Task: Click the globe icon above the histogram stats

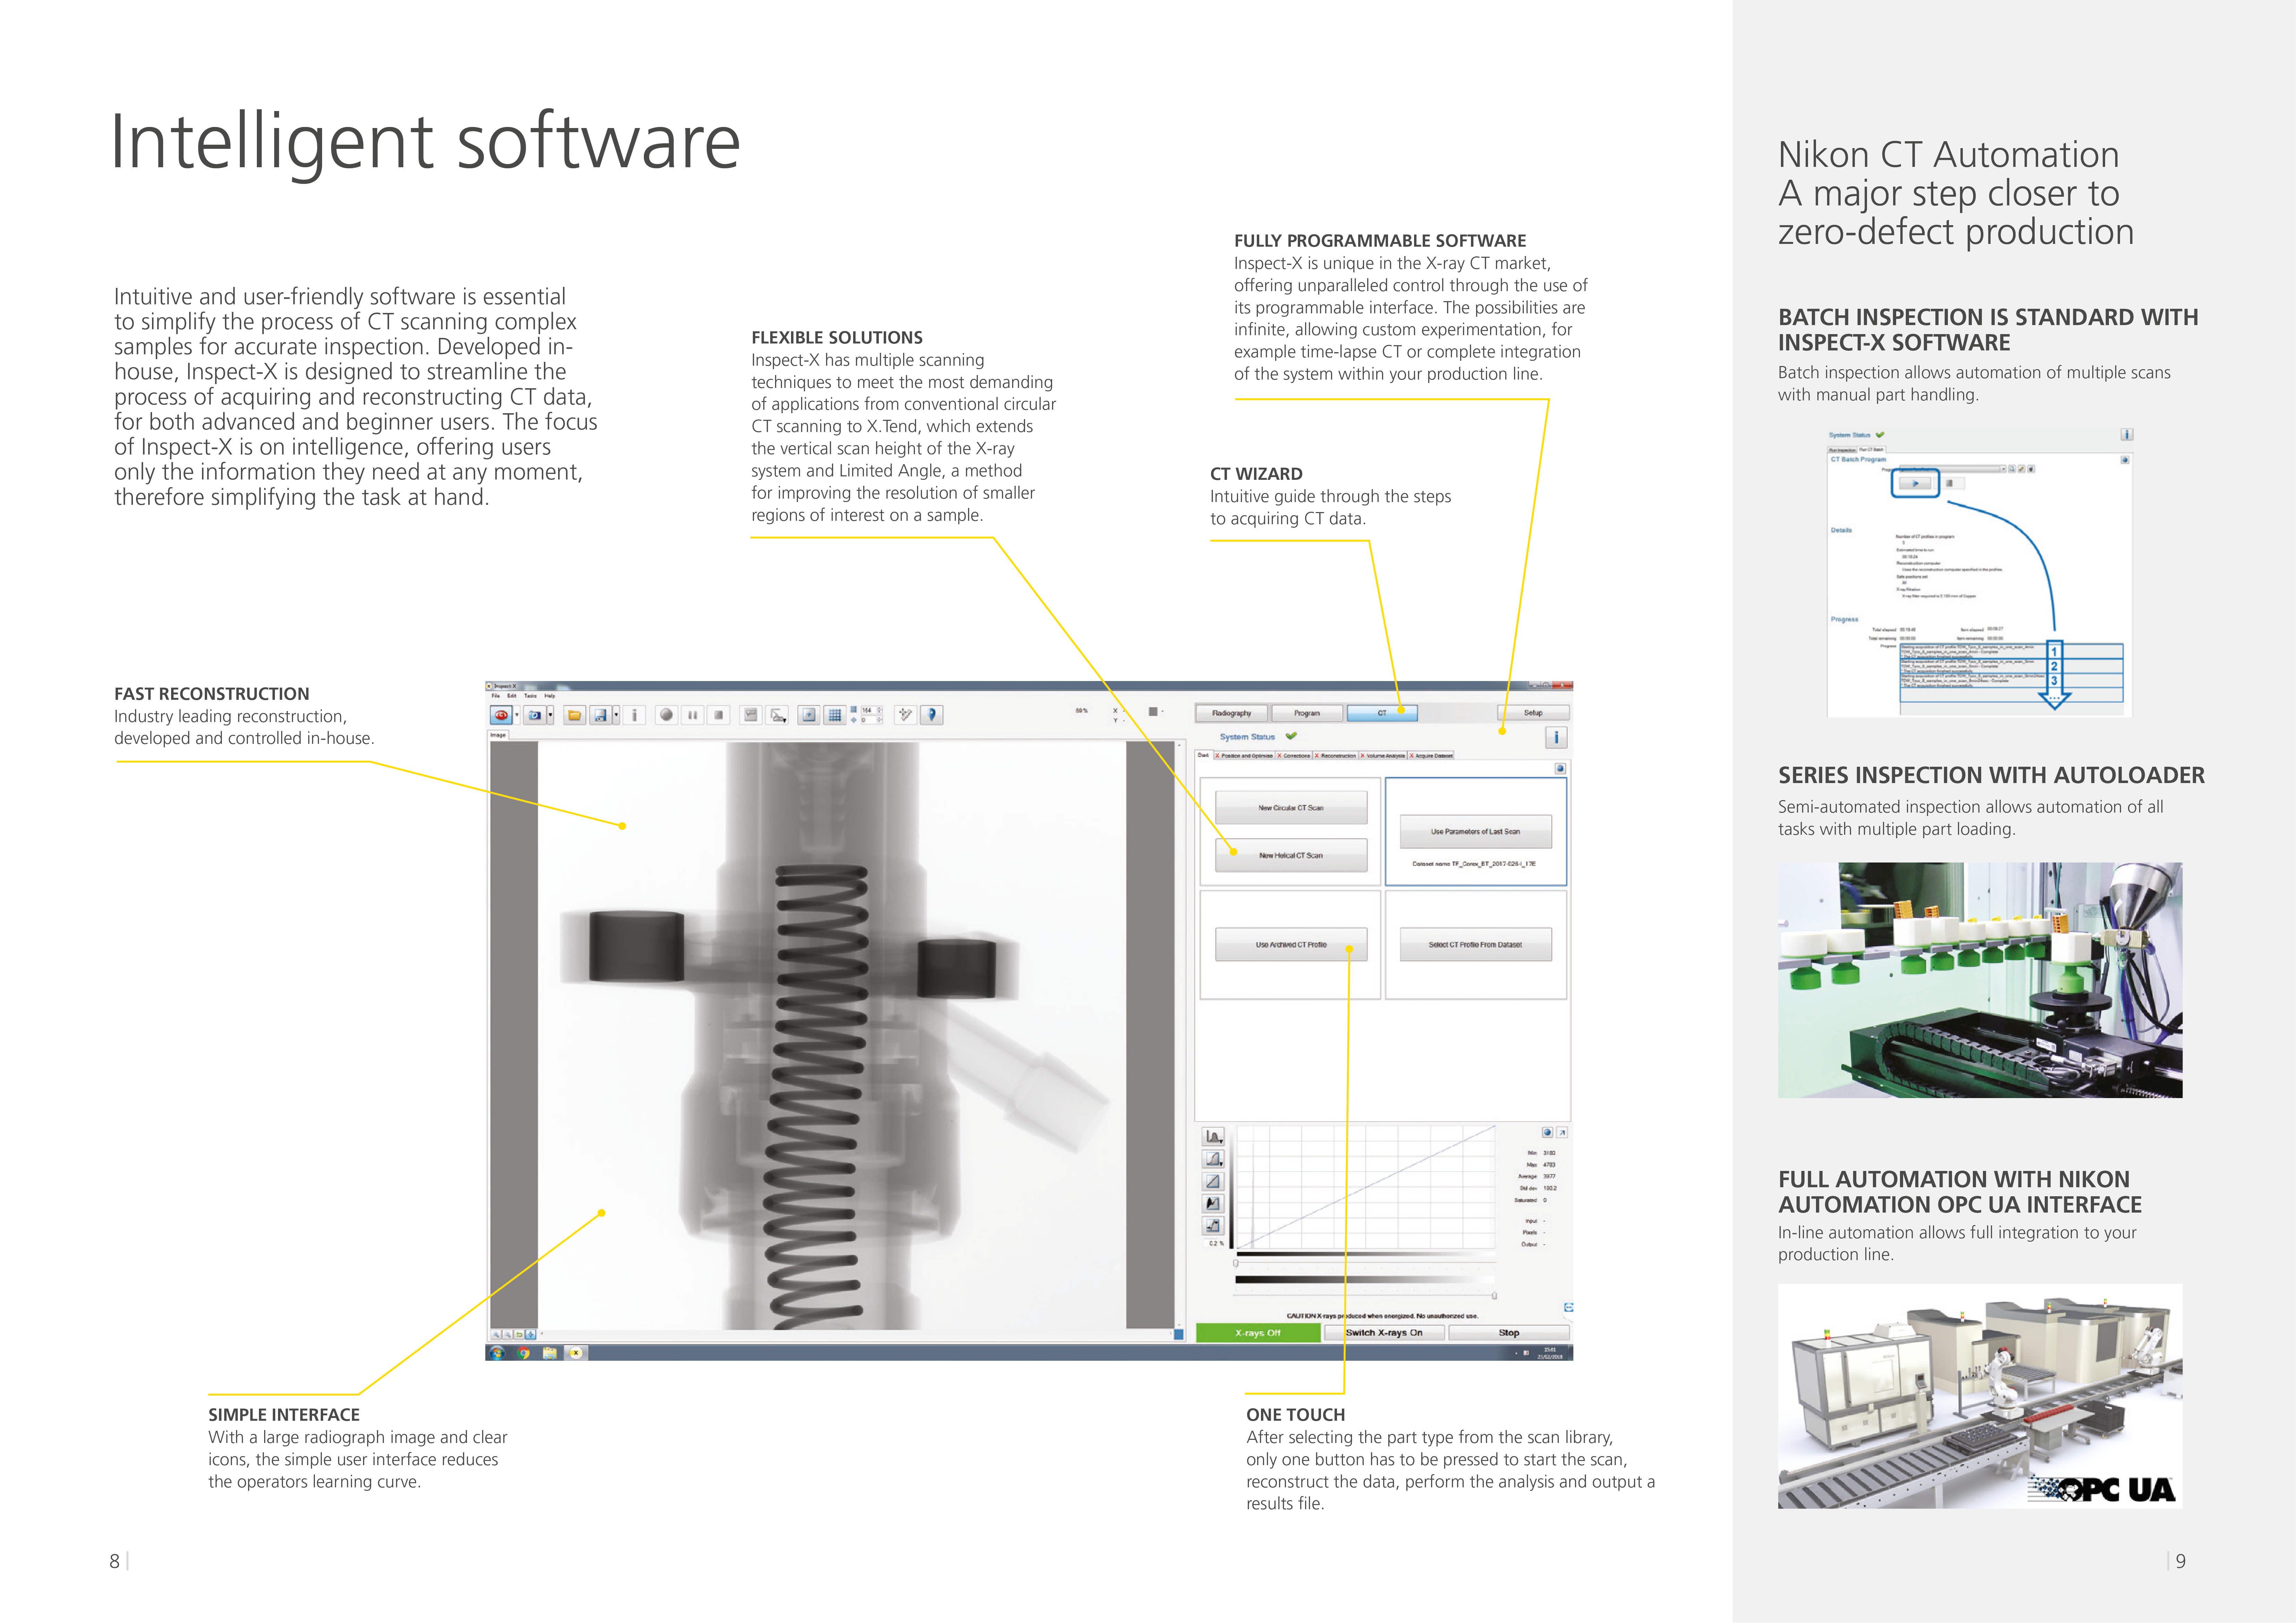Action: [x=1548, y=1132]
